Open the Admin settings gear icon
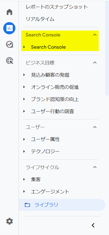The width and height of the screenshot is (109, 235). [x=9, y=221]
